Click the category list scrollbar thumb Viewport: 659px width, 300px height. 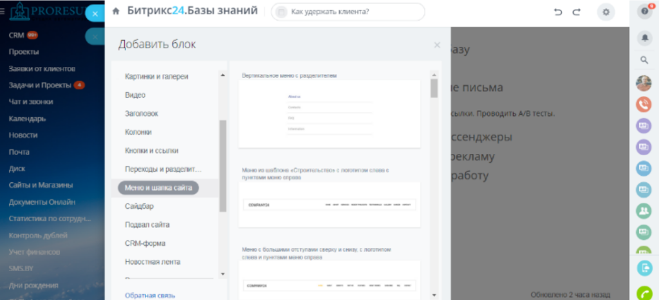(223, 166)
